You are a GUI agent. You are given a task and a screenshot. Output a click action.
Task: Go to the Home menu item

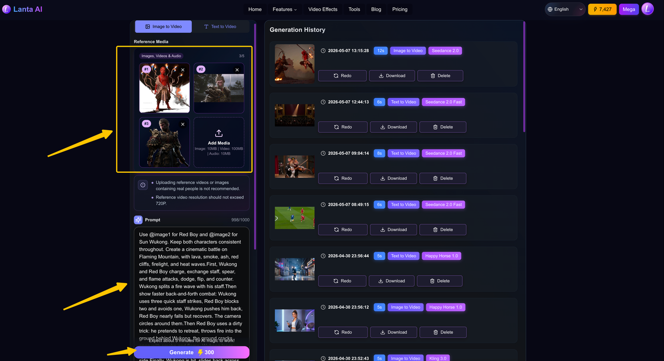(255, 9)
